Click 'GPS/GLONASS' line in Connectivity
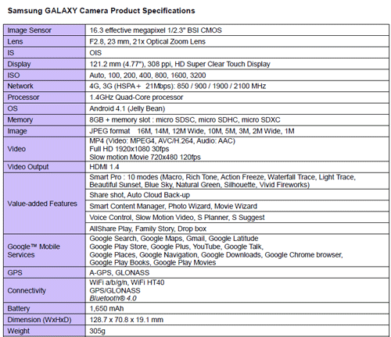The height and width of the screenshot is (337, 391). (x=115, y=290)
